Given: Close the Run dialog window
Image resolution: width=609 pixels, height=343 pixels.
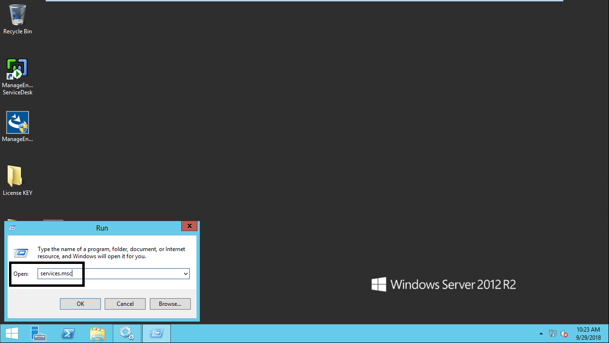Looking at the screenshot, I should click(x=189, y=226).
